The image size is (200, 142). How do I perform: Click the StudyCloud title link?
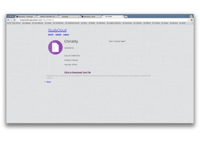pos(57,30)
